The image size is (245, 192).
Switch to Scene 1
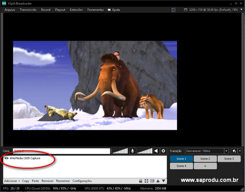coord(181,159)
